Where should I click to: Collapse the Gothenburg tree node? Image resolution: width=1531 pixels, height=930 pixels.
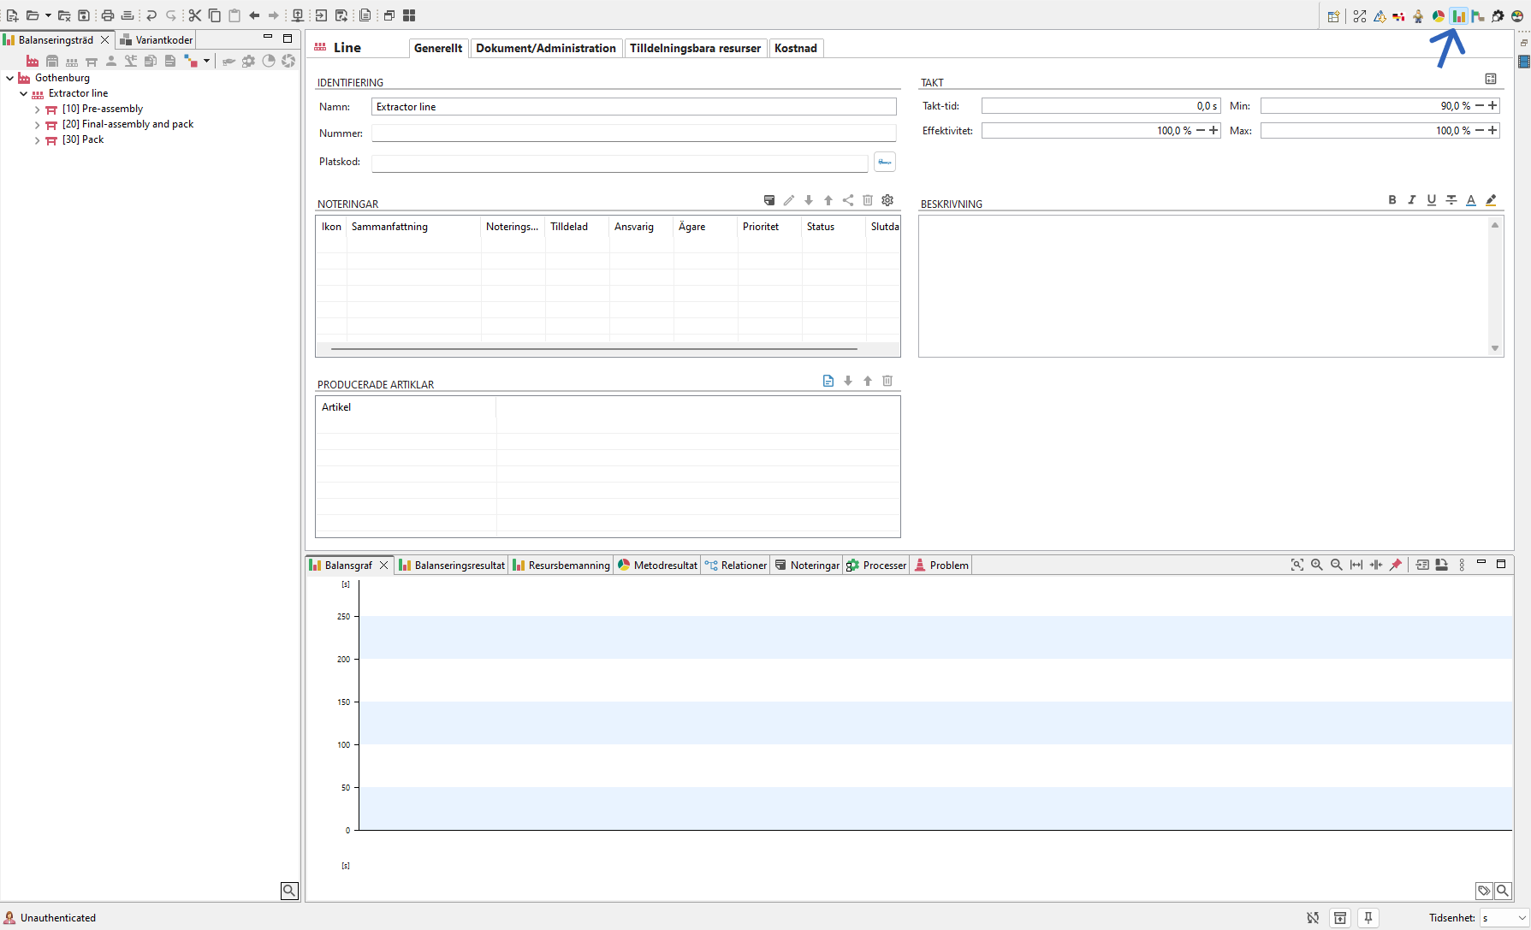coord(9,78)
